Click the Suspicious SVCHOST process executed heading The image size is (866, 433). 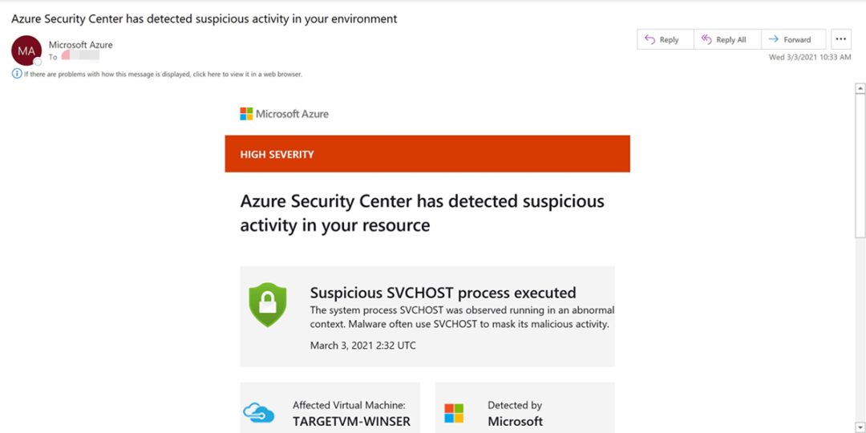(x=443, y=292)
